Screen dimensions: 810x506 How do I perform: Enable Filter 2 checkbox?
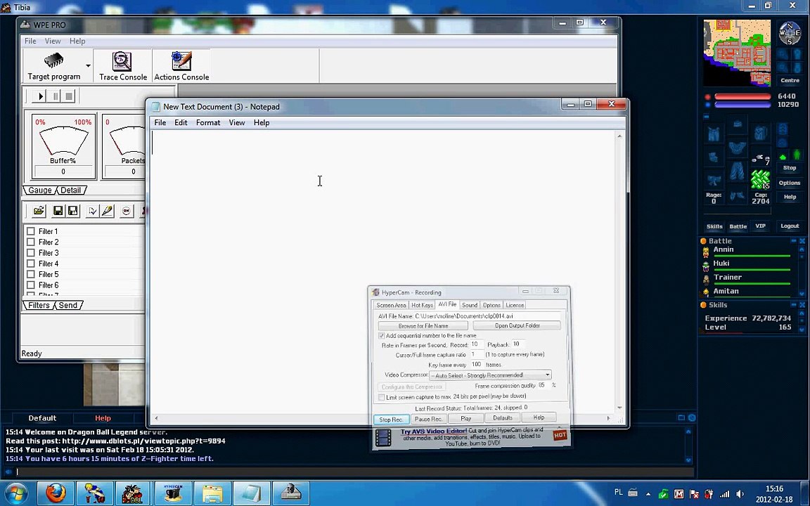tap(30, 242)
